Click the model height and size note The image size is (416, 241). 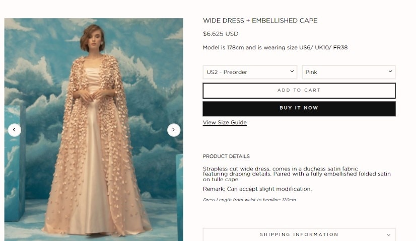[x=275, y=48]
